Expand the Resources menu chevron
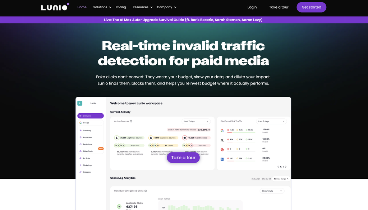Screen dimensions: 368x210 coord(151,7)
